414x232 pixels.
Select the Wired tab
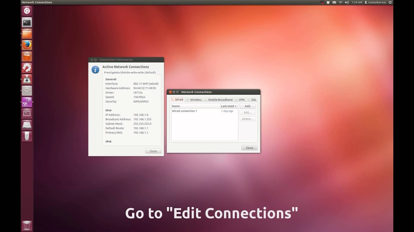[177, 100]
